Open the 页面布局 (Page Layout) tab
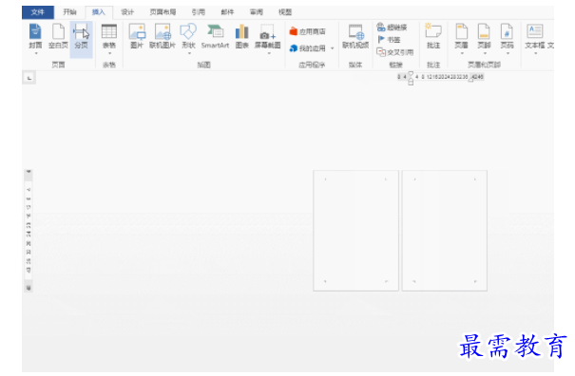The image size is (575, 376). (163, 12)
